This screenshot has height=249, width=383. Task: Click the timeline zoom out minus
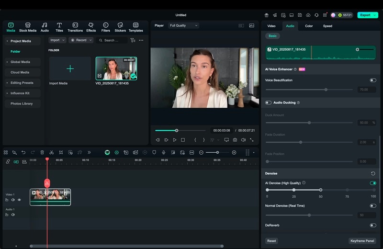(x=201, y=152)
